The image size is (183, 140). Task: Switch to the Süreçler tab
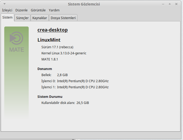pyautogui.click(x=22, y=18)
